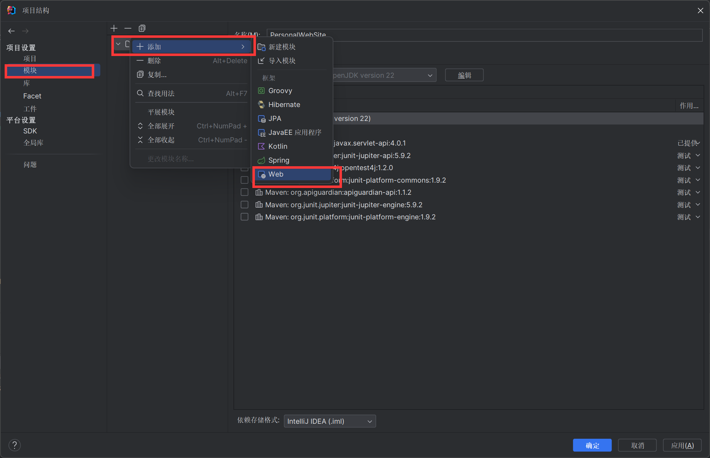Click the module name field PersonalWebSite
Image resolution: width=710 pixels, height=458 pixels.
tap(484, 35)
